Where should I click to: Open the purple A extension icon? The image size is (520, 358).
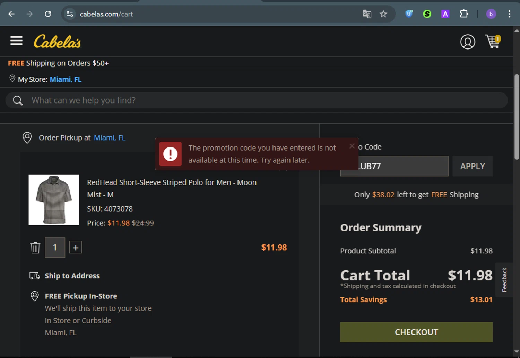445,14
